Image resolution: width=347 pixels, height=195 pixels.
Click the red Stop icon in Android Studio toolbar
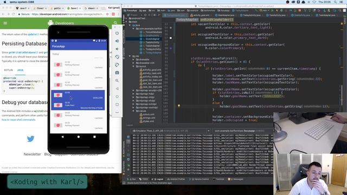(x=300, y=10)
